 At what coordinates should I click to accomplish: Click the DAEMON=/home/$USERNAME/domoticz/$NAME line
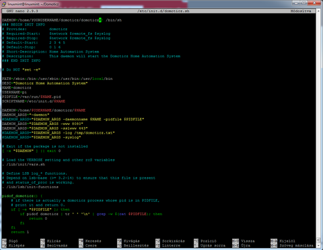(44, 110)
